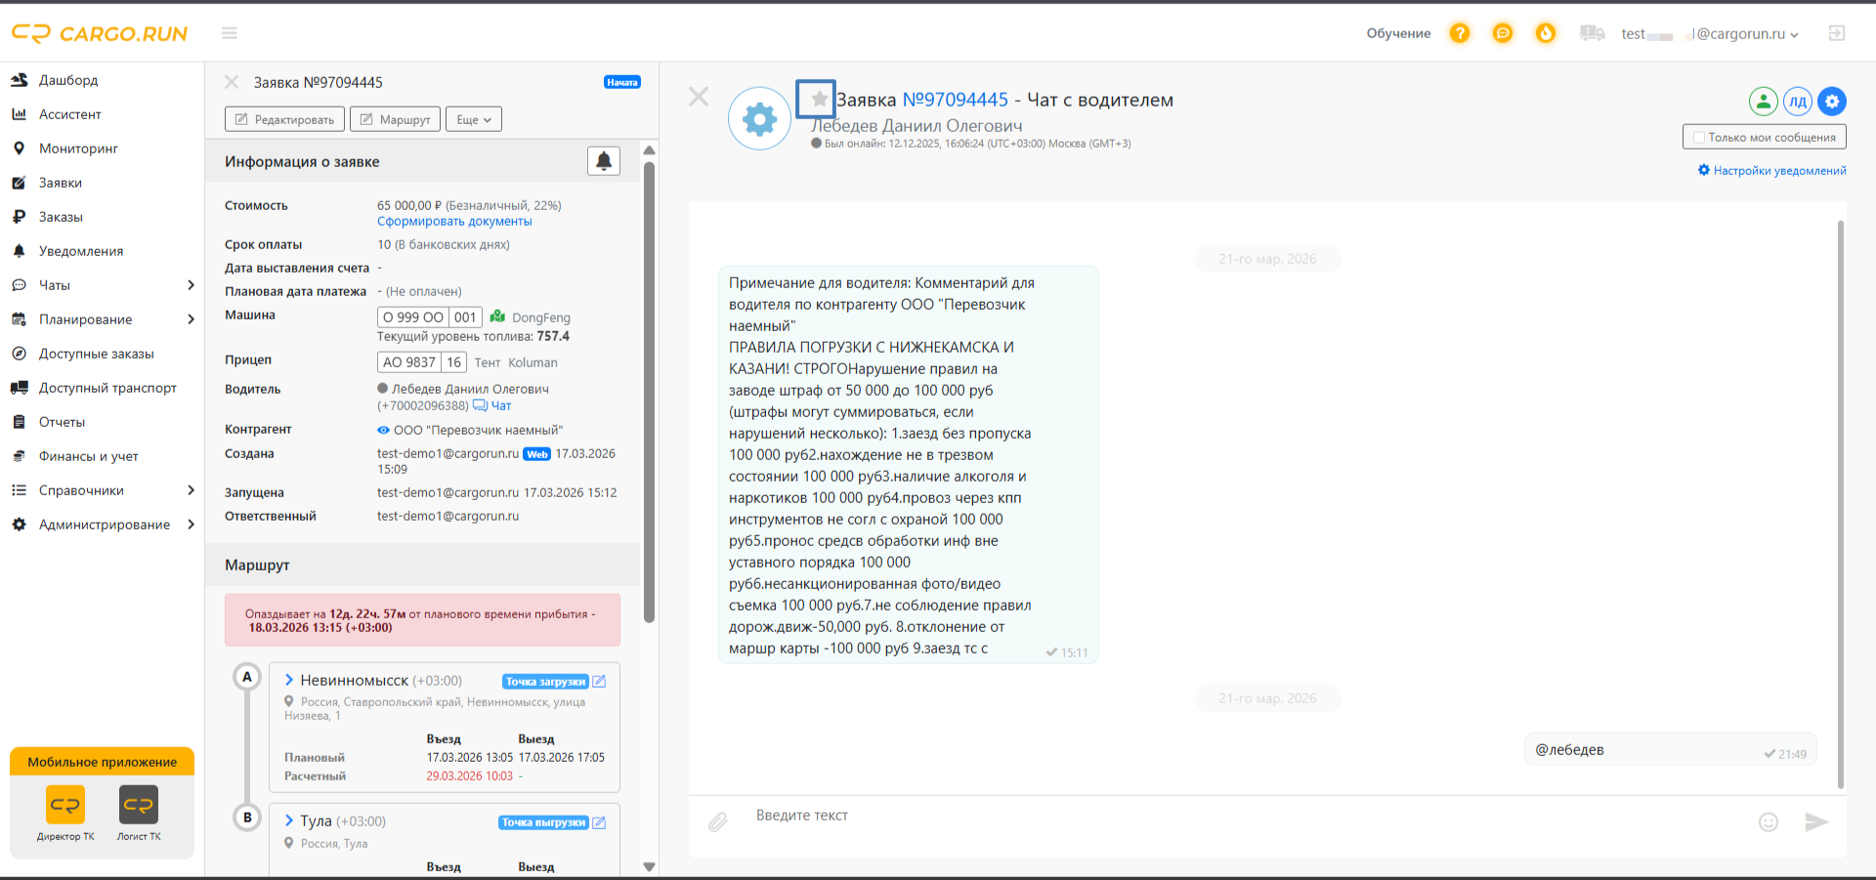Screen dimensions: 1876x880
Task: Open Ассистент in the sidebar
Action: pos(70,114)
